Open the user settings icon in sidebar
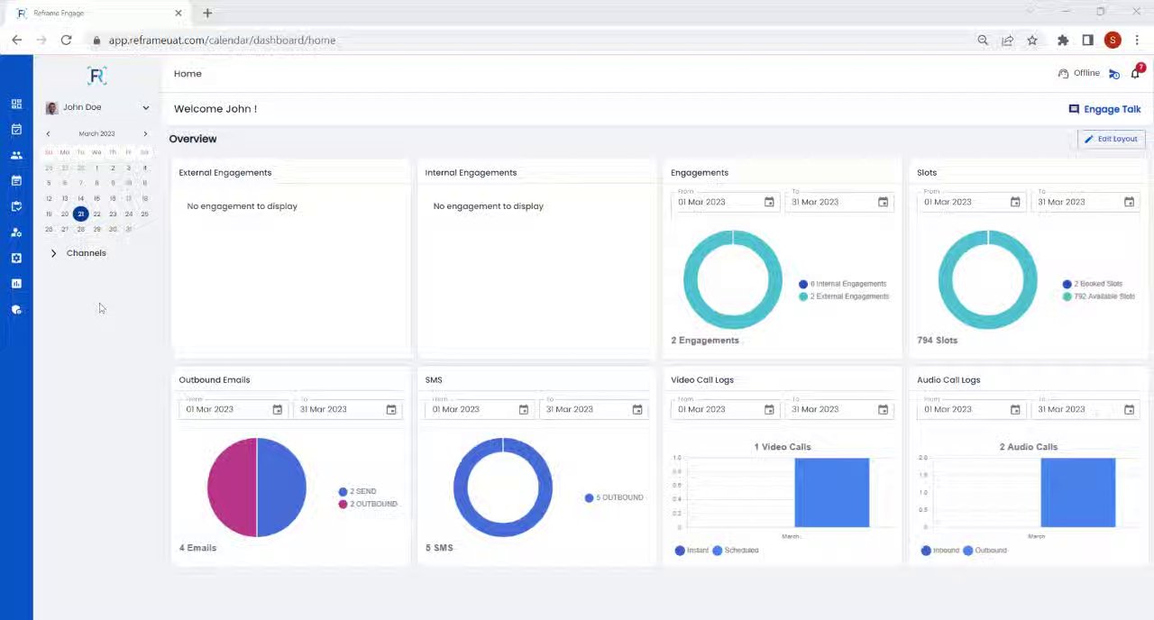 tap(16, 232)
